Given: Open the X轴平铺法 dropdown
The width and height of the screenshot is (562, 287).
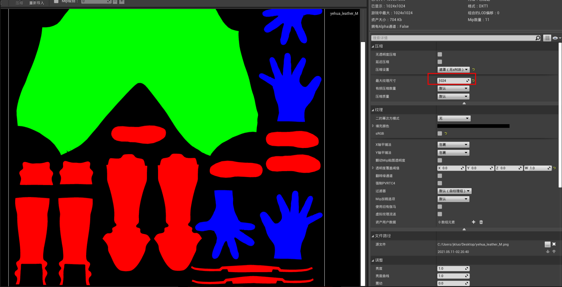Looking at the screenshot, I should tap(453, 145).
